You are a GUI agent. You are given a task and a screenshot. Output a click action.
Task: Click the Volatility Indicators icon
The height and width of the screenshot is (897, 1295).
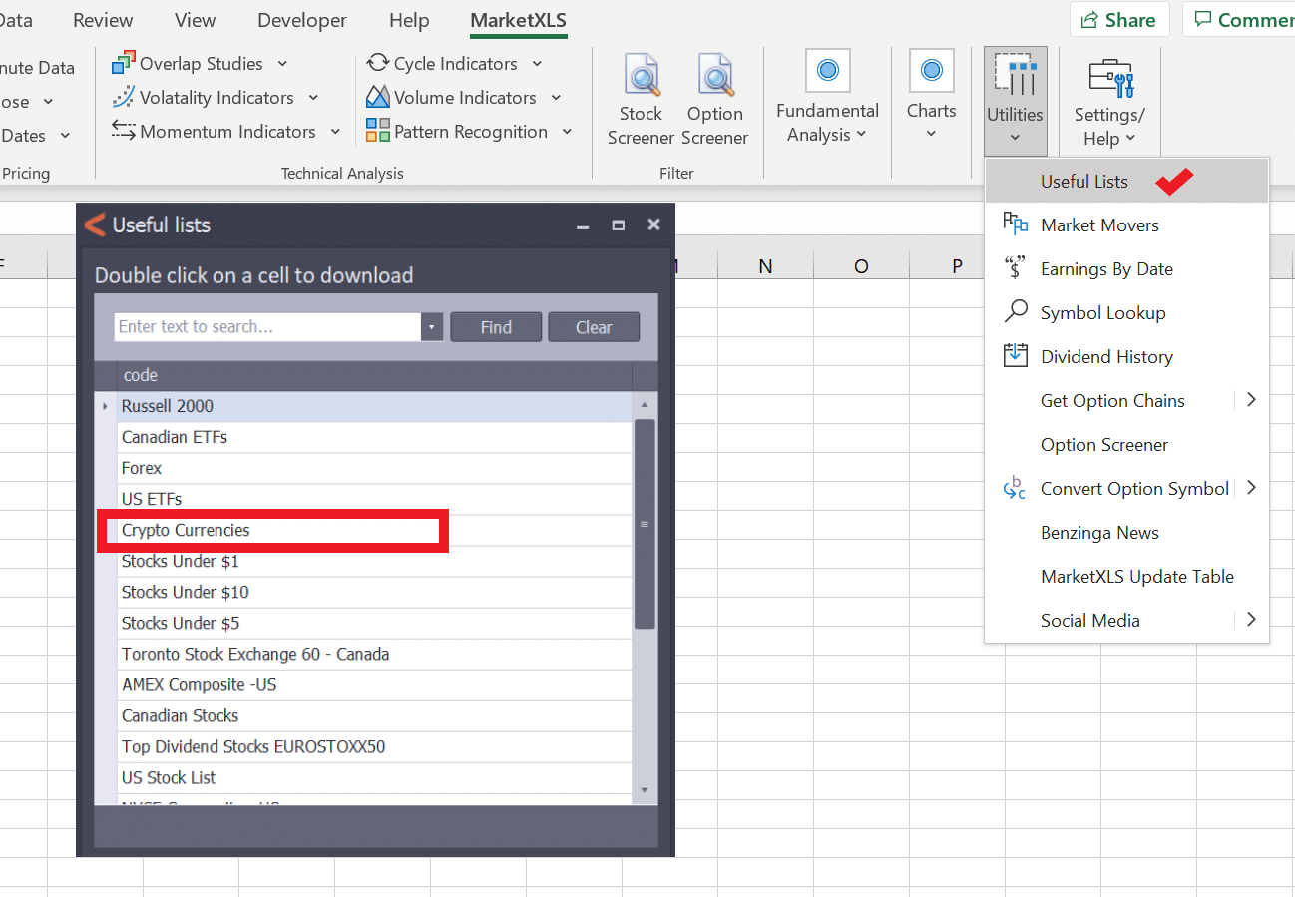(x=124, y=98)
